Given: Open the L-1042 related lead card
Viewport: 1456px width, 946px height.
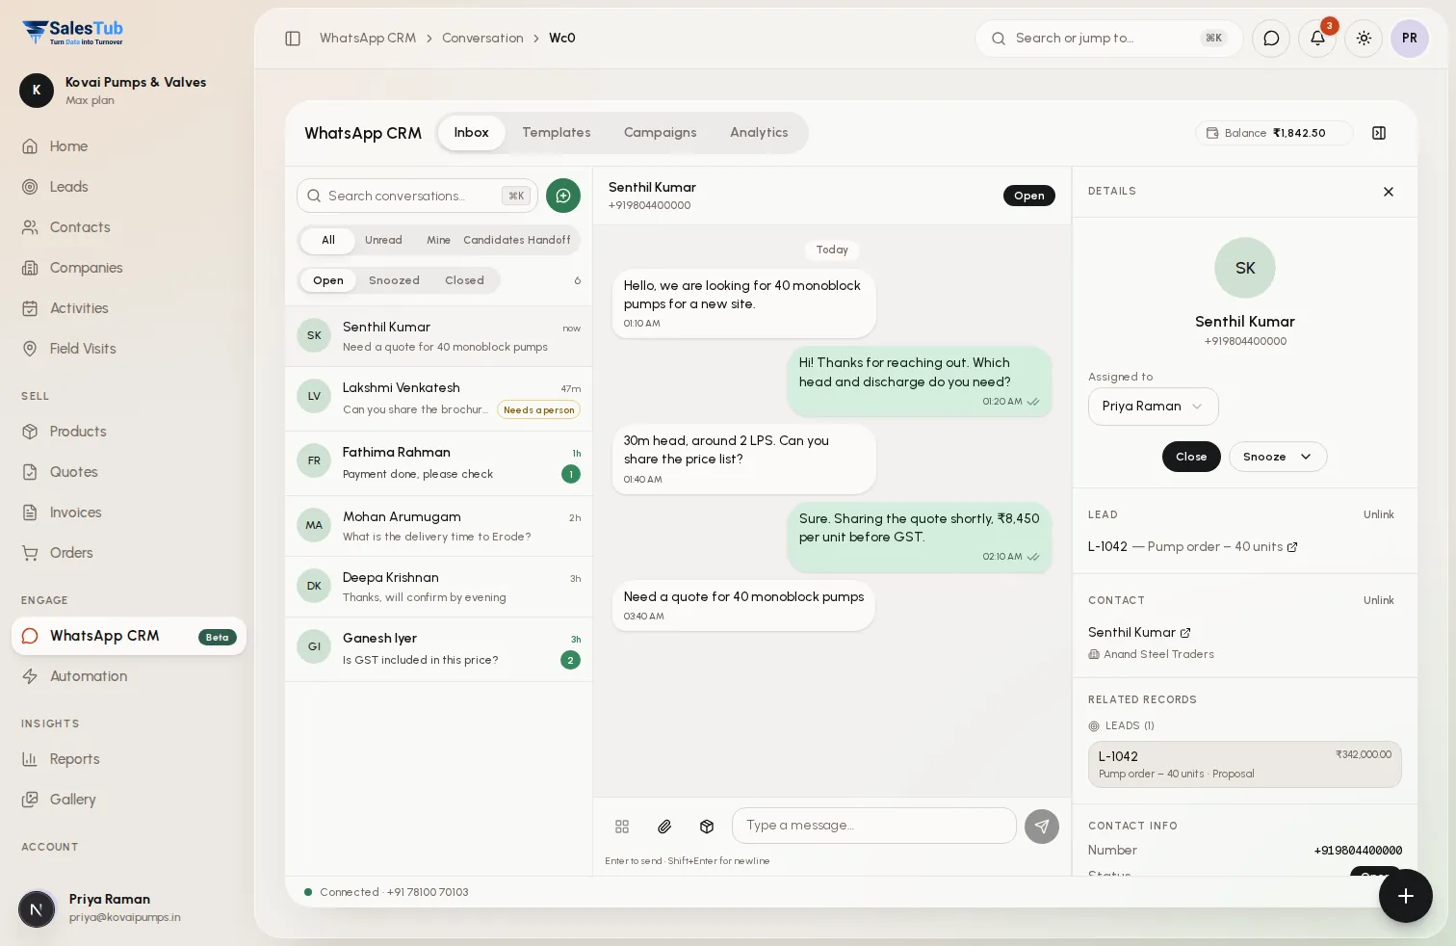Looking at the screenshot, I should click(1244, 765).
